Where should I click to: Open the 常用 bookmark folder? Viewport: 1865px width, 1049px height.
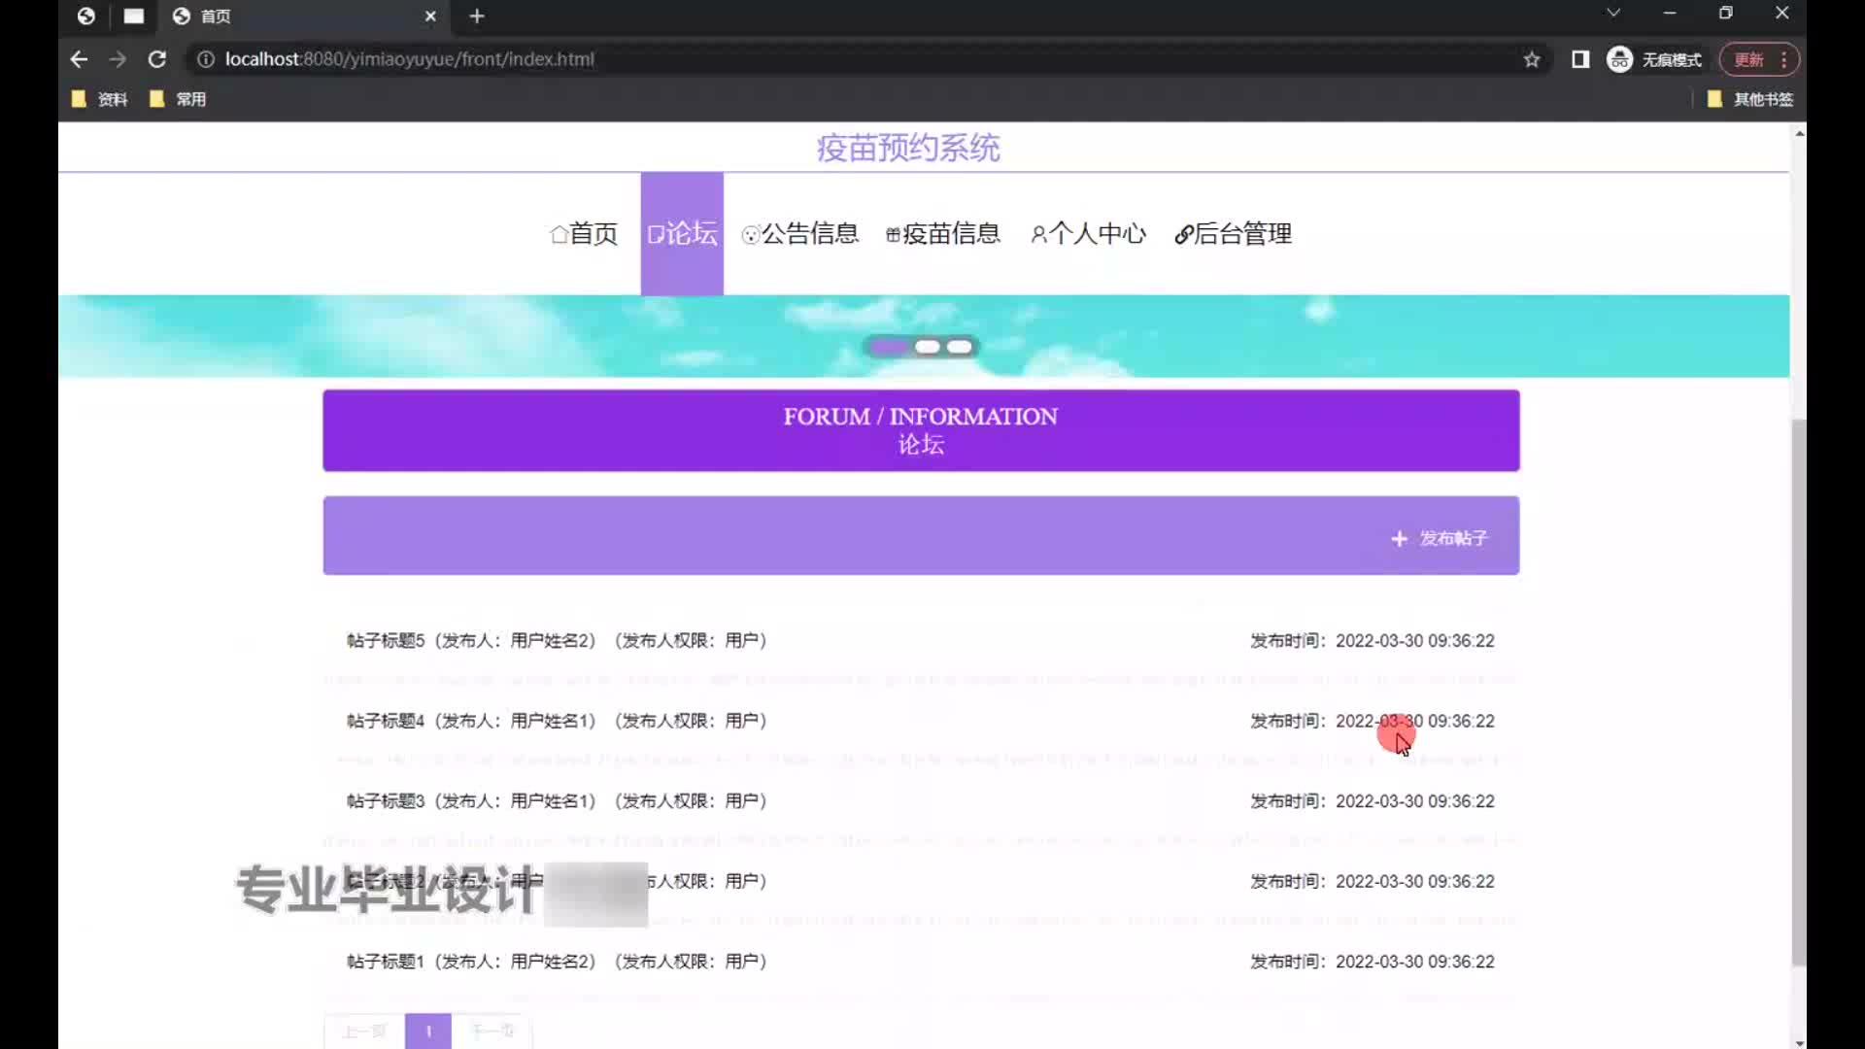coord(179,99)
